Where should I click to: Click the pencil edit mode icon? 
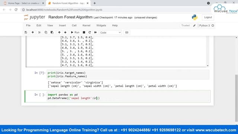pyautogui.click(x=194, y=26)
